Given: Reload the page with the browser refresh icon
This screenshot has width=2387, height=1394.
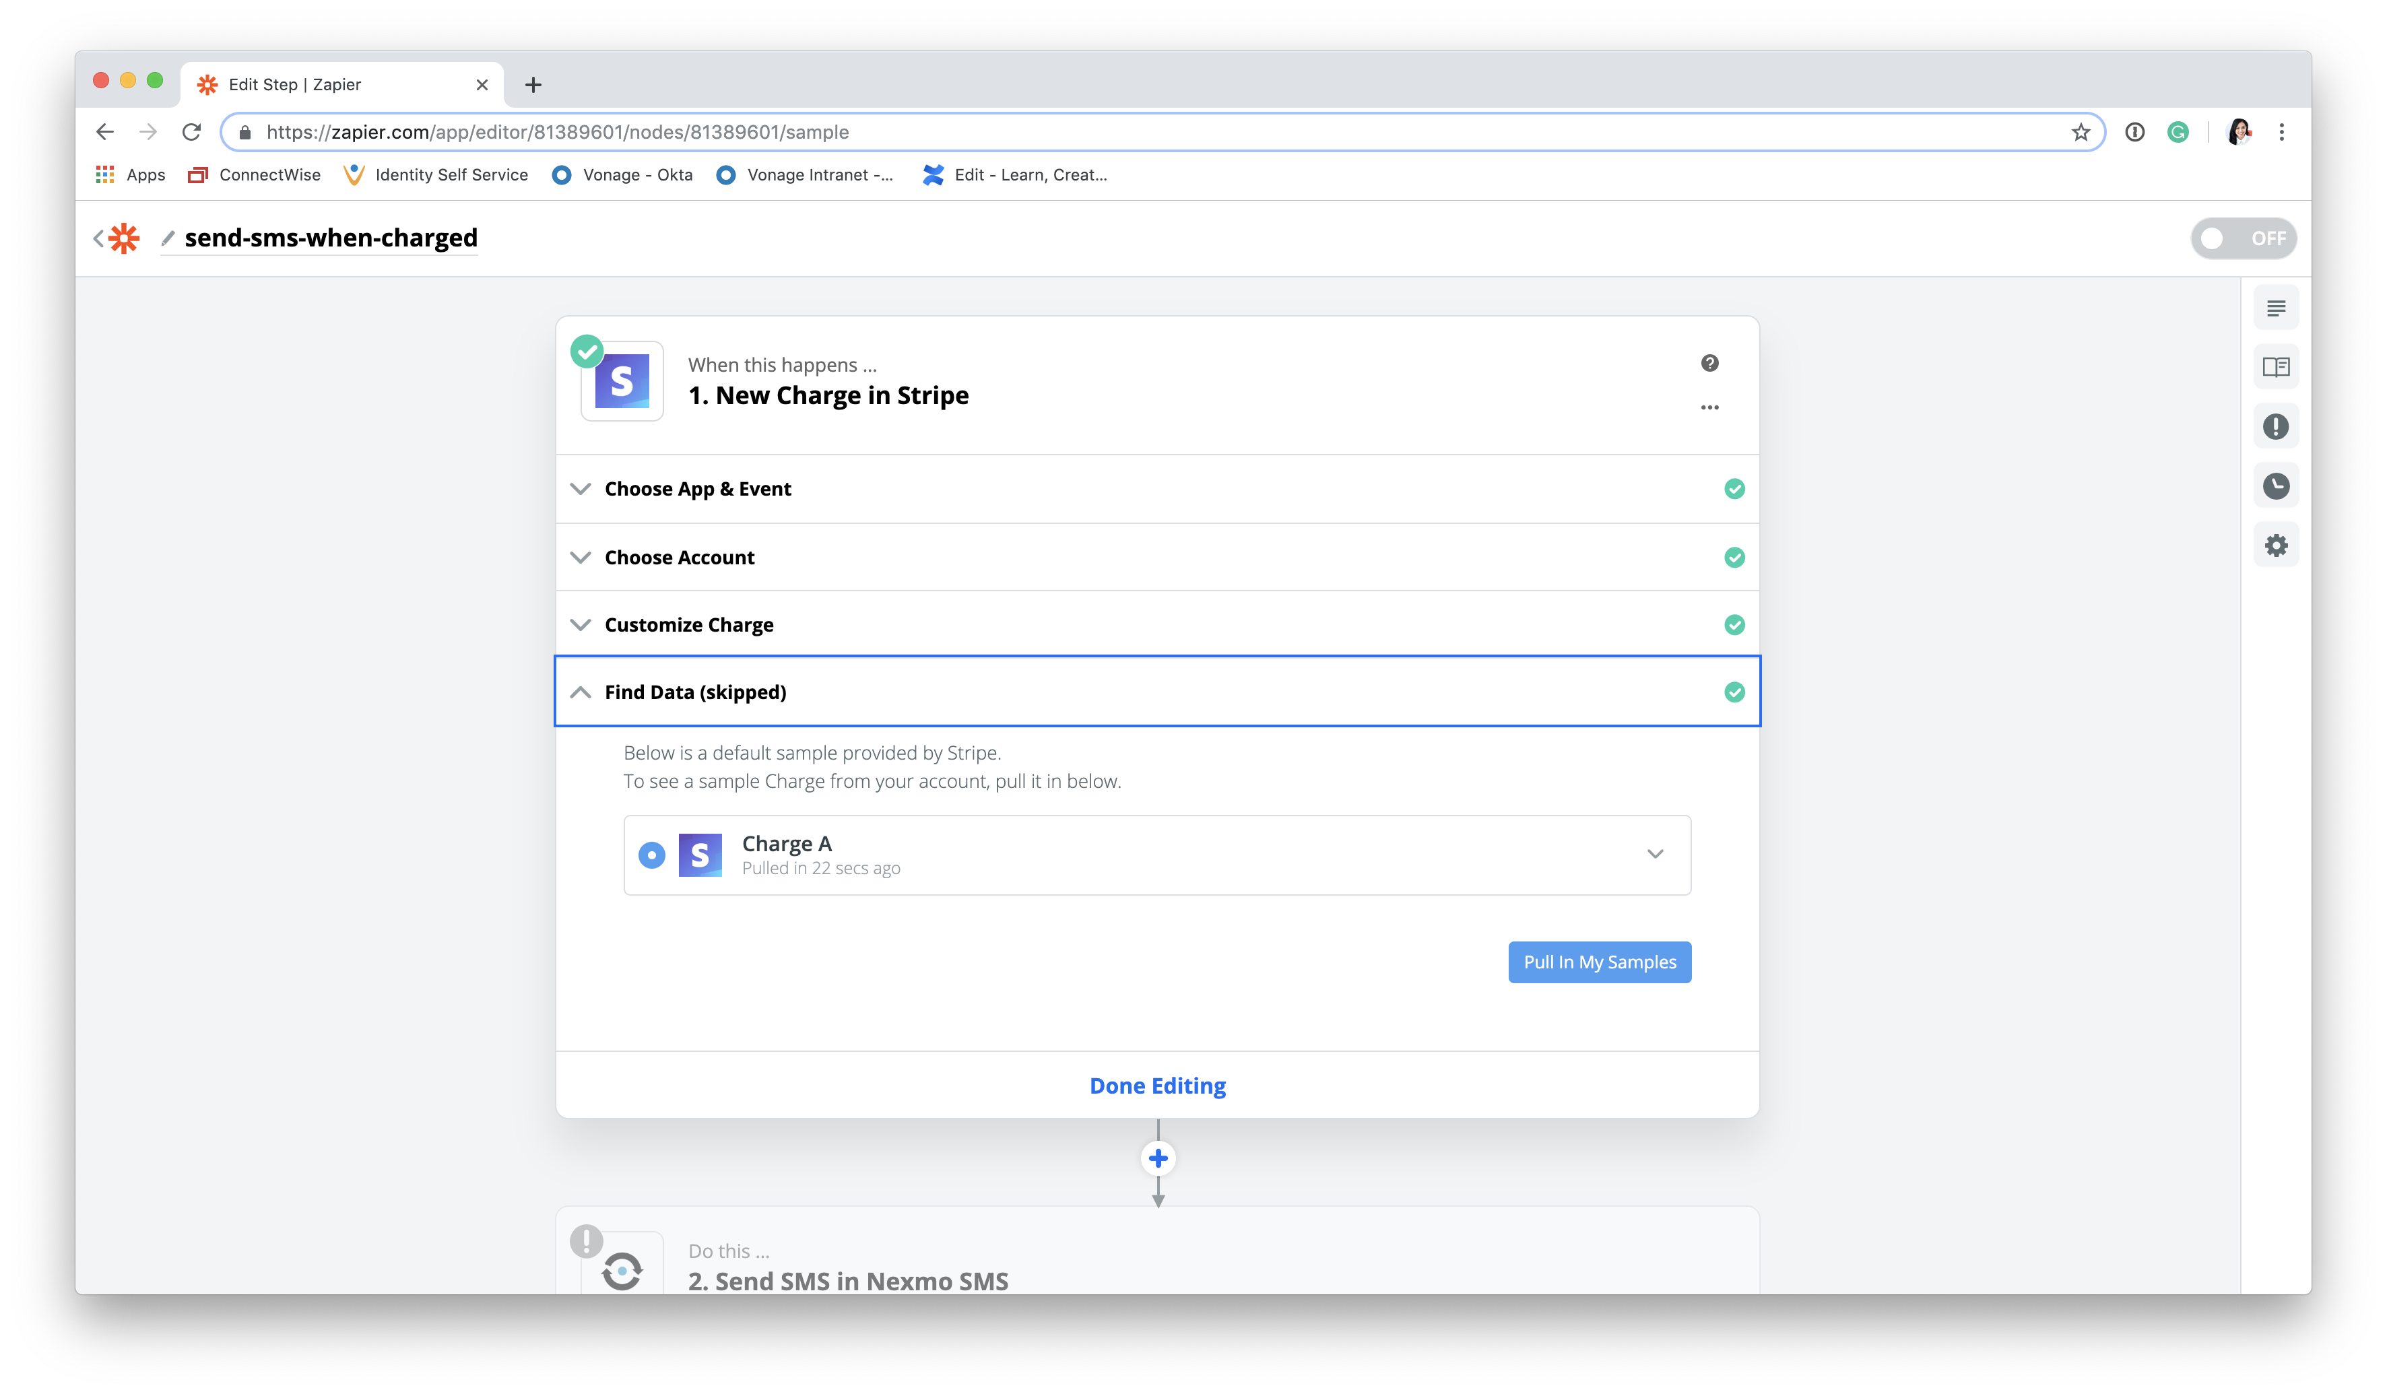Looking at the screenshot, I should pyautogui.click(x=191, y=131).
